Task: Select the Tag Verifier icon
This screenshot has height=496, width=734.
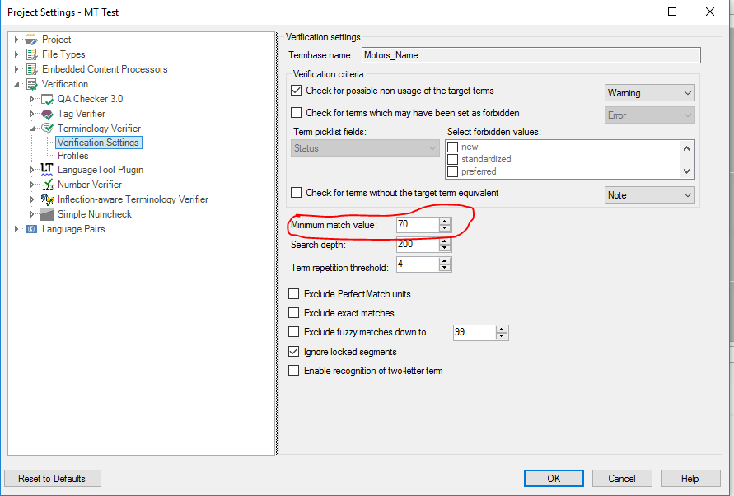Action: tap(47, 114)
